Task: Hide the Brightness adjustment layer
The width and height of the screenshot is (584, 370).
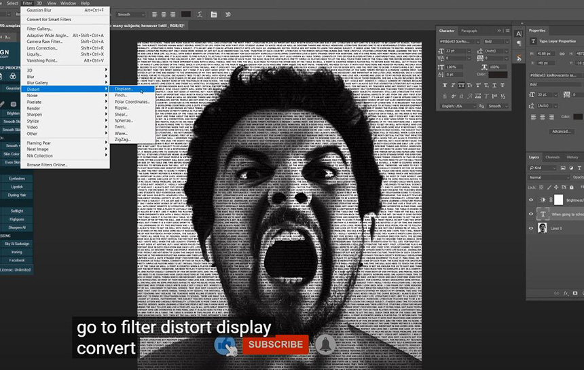Action: click(531, 200)
